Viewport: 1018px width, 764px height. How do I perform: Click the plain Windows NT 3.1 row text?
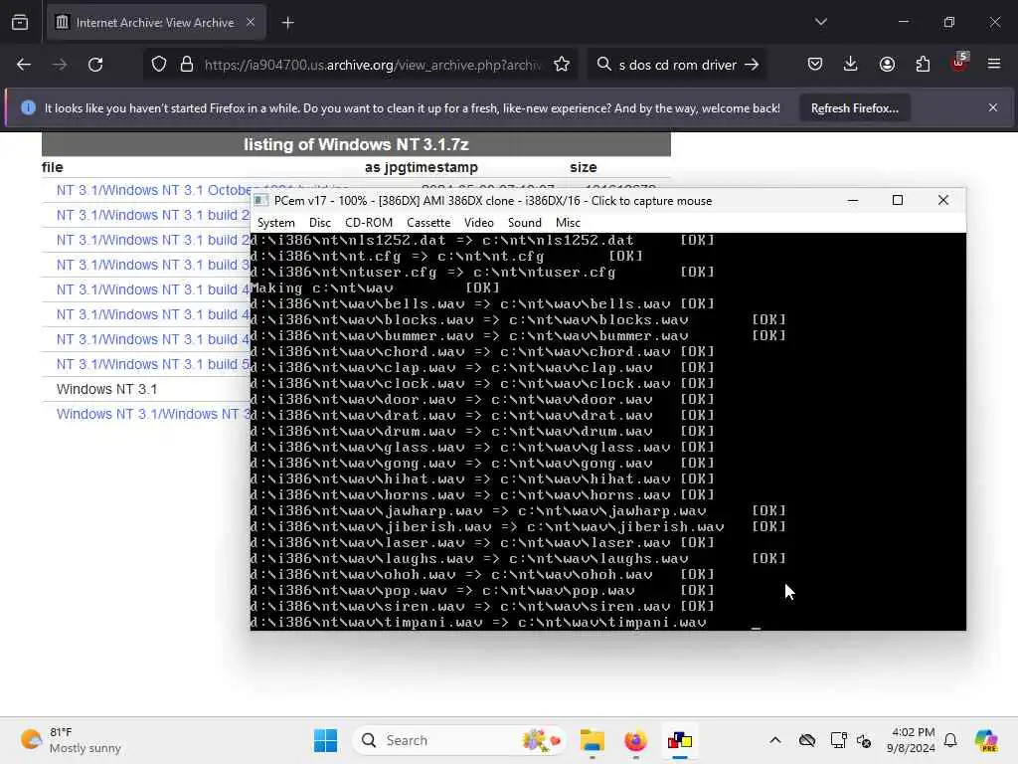point(106,389)
